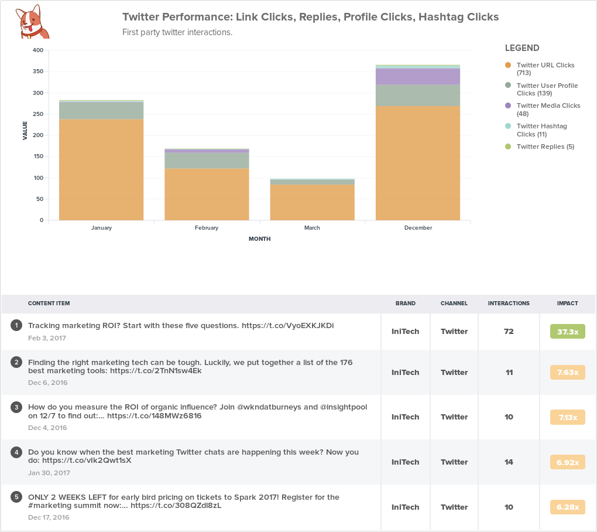
Task: Sort the table by IMPACT column
Action: [x=567, y=303]
